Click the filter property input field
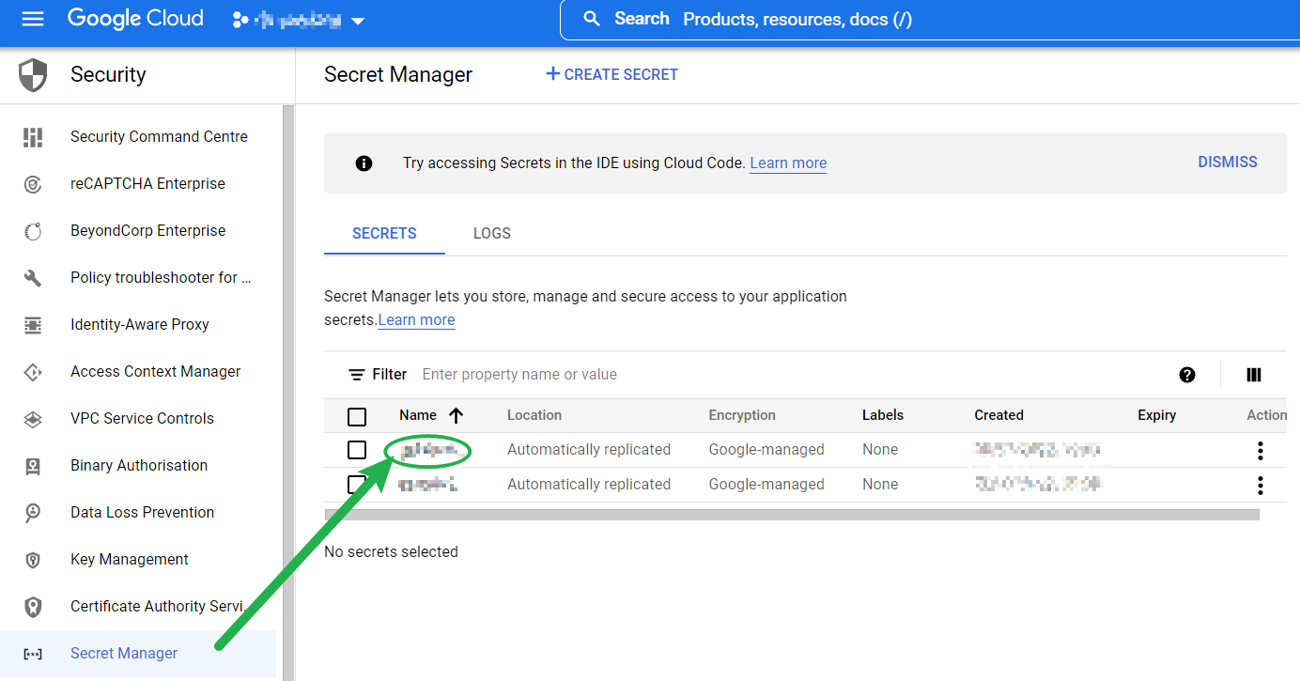Viewport: 1300px width, 681px height. 658,375
